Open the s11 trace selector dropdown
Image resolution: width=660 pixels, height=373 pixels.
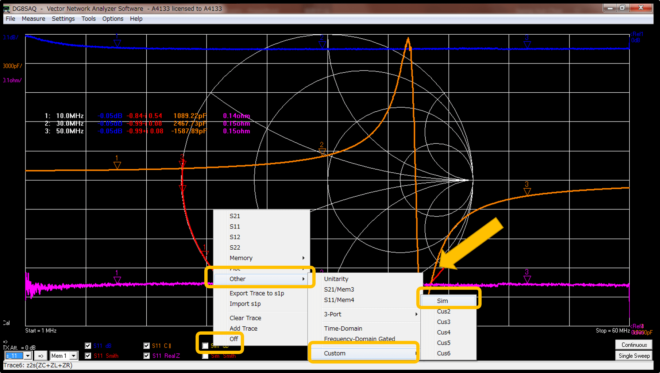coord(27,355)
